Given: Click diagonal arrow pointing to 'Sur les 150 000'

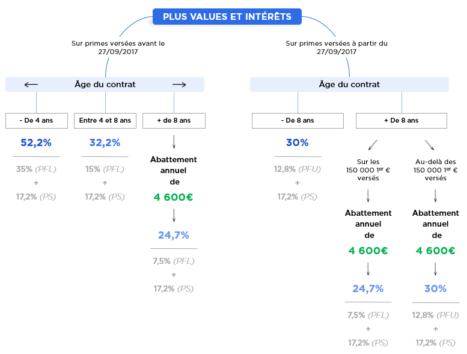Looking at the screenshot, I should (373, 145).
